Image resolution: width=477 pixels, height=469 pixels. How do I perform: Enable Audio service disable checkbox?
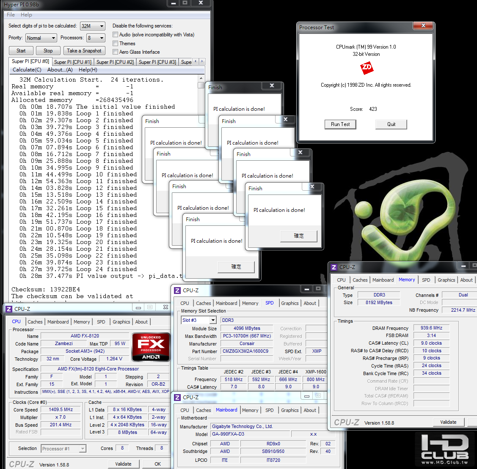pos(115,35)
